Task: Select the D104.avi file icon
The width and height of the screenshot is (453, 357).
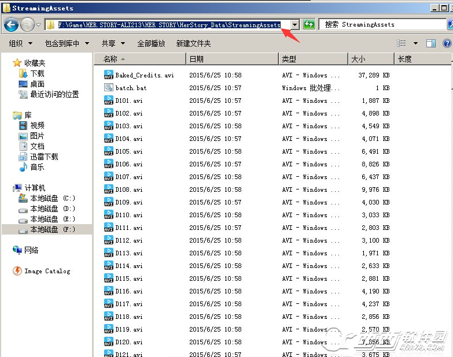Action: click(x=109, y=138)
